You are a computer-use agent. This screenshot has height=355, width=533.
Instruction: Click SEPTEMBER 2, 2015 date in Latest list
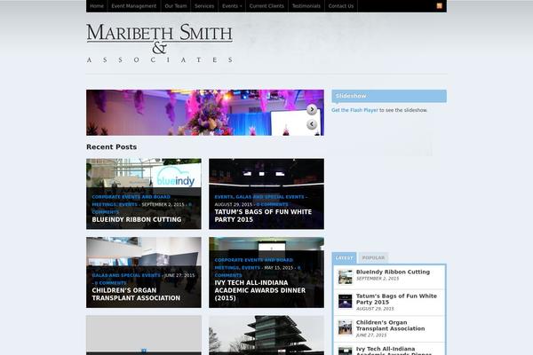click(378, 279)
